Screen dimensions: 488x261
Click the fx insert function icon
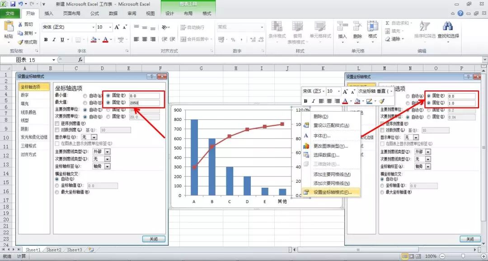click(80, 60)
